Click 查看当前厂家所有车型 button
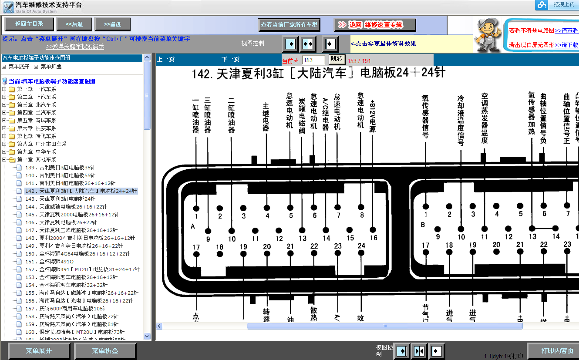The image size is (579, 360). click(289, 25)
